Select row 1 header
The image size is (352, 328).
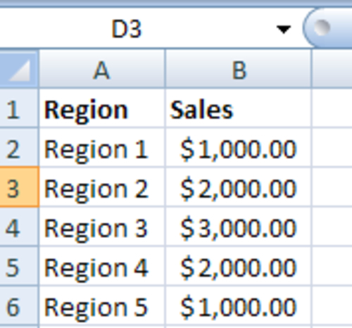[x=19, y=109]
